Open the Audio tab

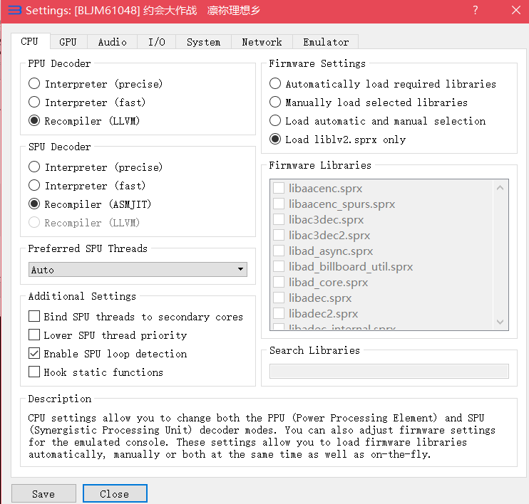112,42
